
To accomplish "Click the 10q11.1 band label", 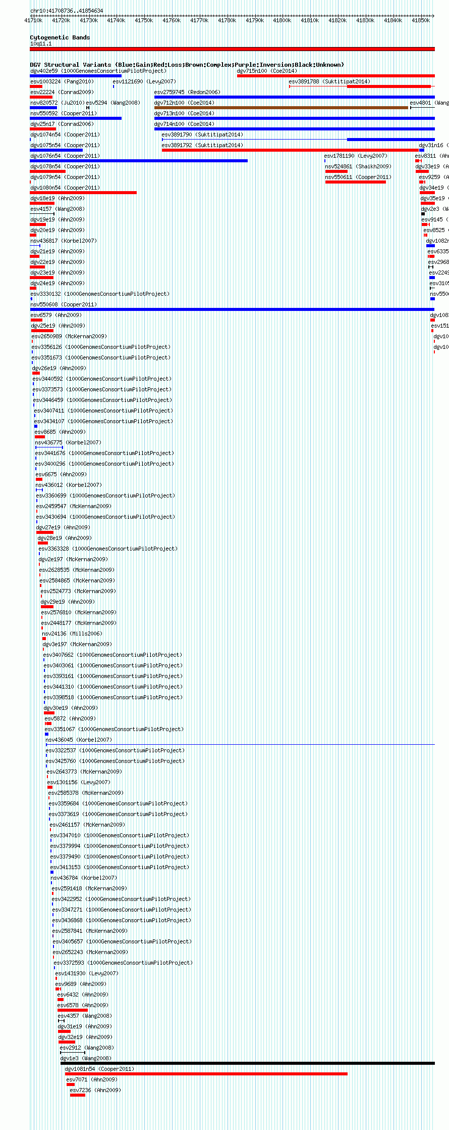I will (x=41, y=44).
